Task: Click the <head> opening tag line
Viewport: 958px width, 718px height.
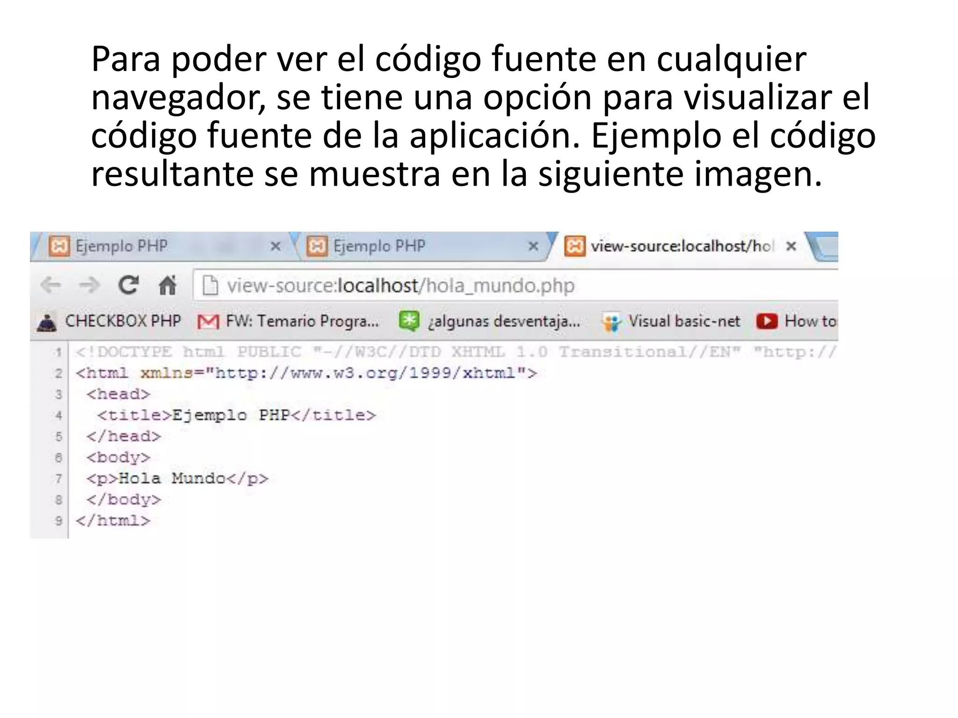Action: click(118, 394)
